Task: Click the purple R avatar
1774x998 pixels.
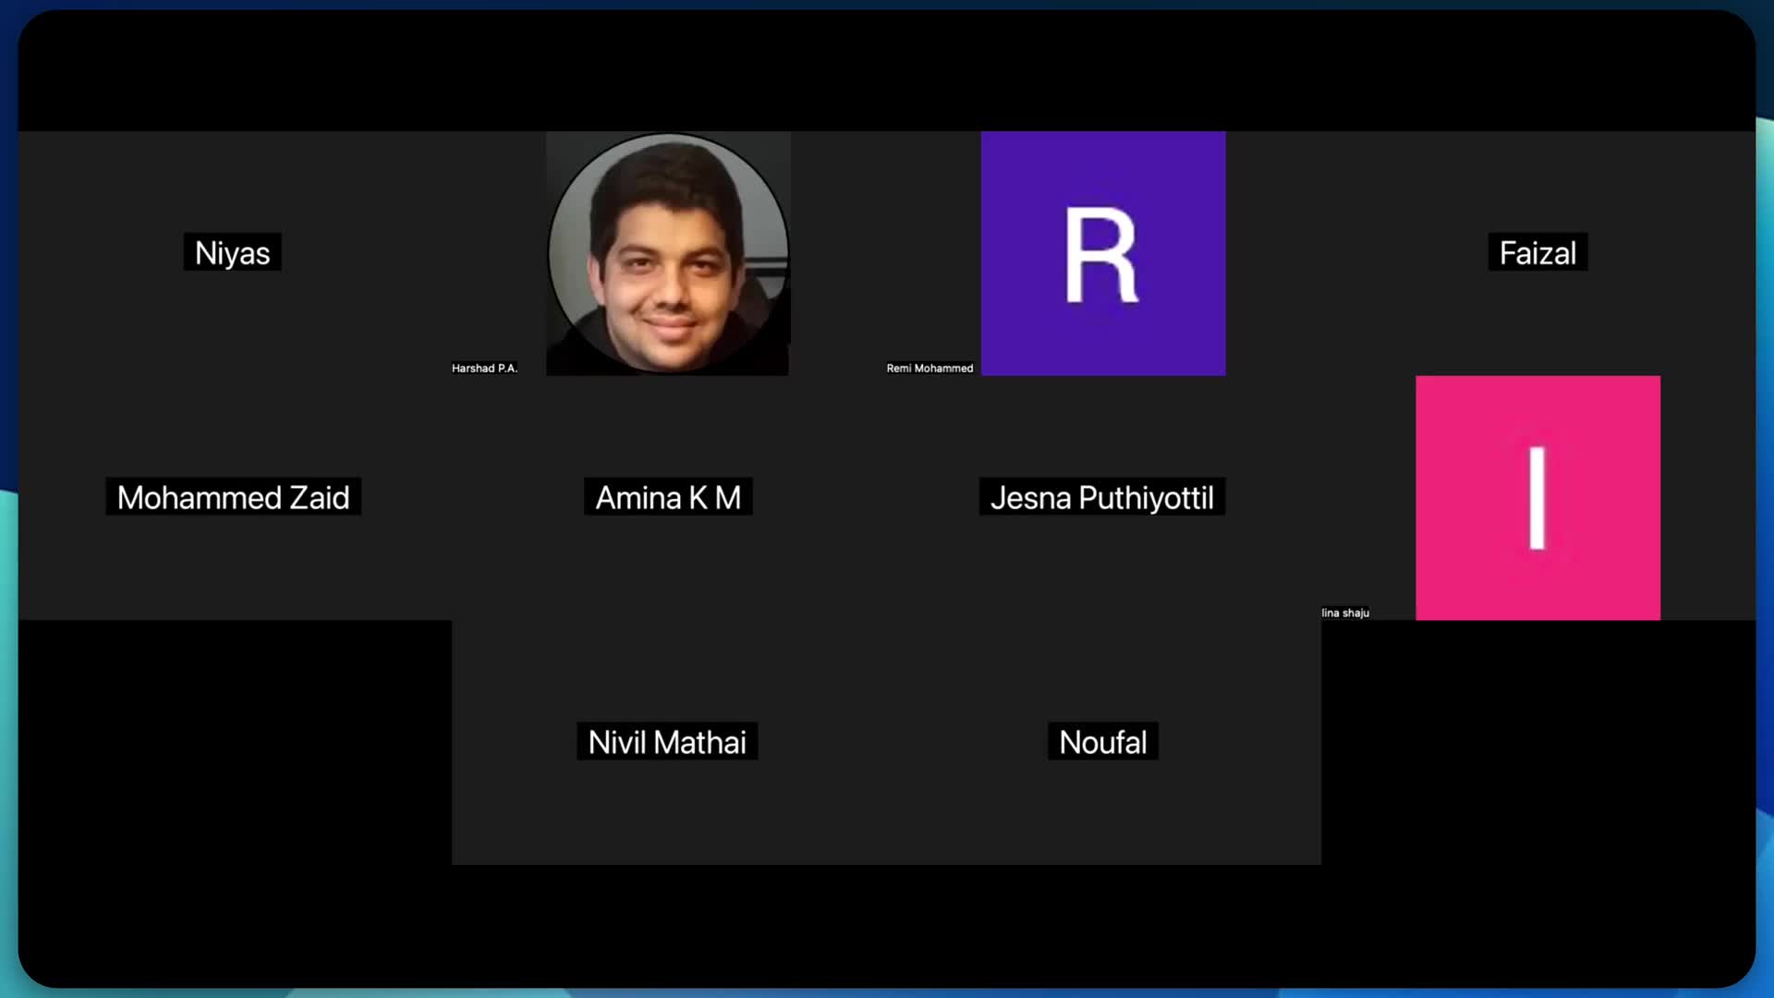Action: click(1102, 253)
